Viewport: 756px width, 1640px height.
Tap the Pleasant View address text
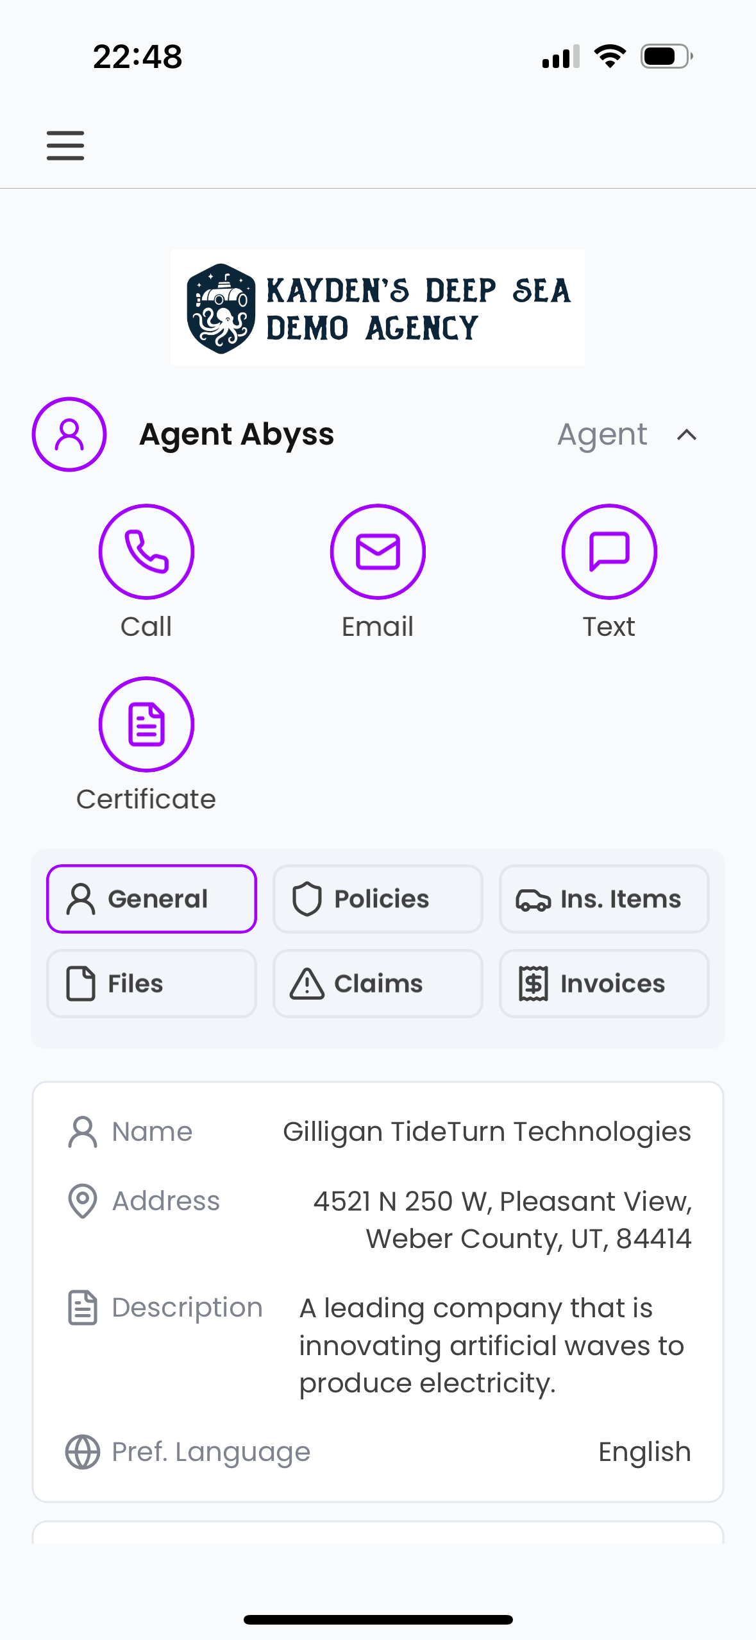[x=502, y=1219]
